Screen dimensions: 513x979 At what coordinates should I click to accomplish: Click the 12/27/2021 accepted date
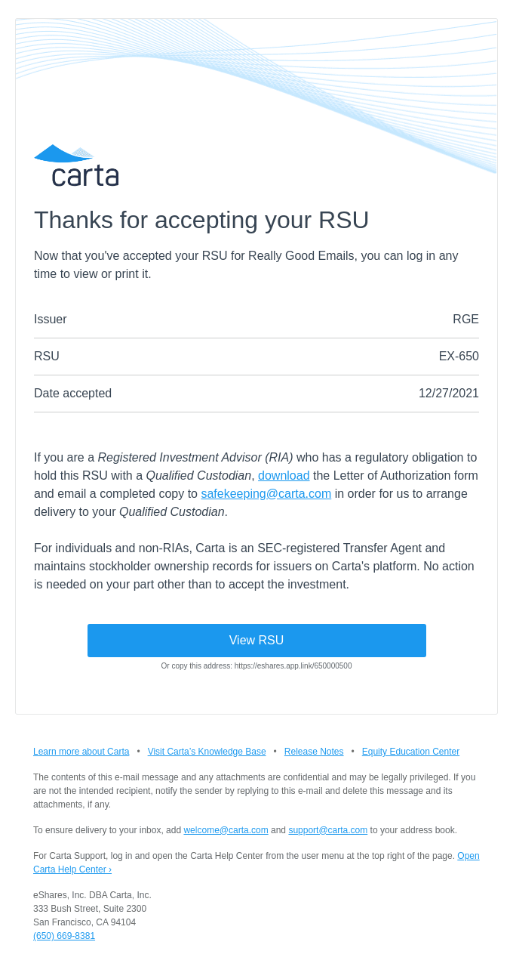point(449,394)
